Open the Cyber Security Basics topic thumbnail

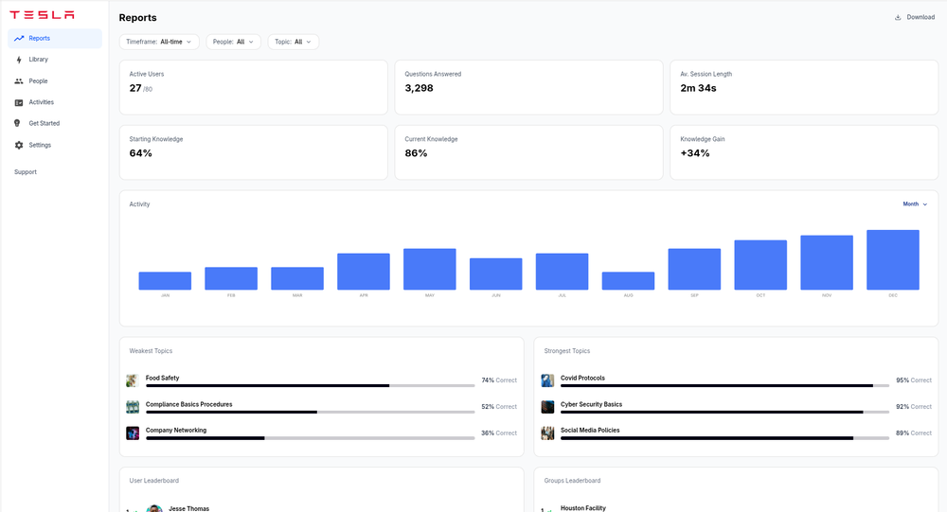click(547, 407)
